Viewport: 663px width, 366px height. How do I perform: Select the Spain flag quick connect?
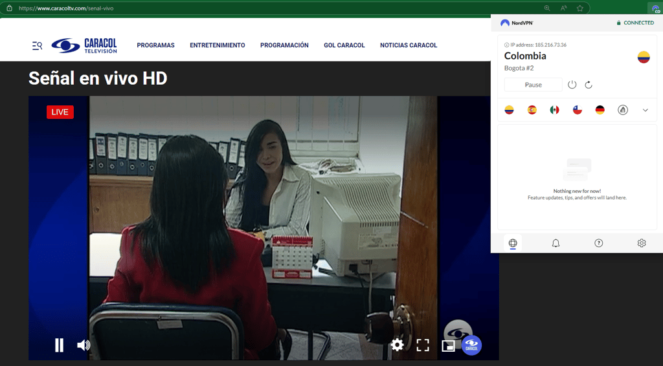532,110
